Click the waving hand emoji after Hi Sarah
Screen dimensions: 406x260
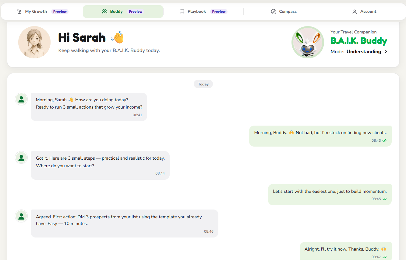point(117,37)
